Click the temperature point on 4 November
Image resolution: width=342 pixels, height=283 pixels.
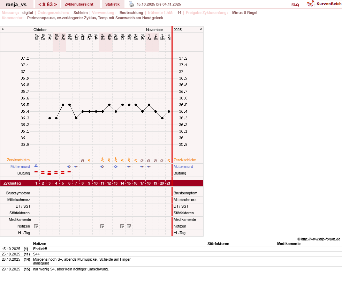(x=169, y=111)
